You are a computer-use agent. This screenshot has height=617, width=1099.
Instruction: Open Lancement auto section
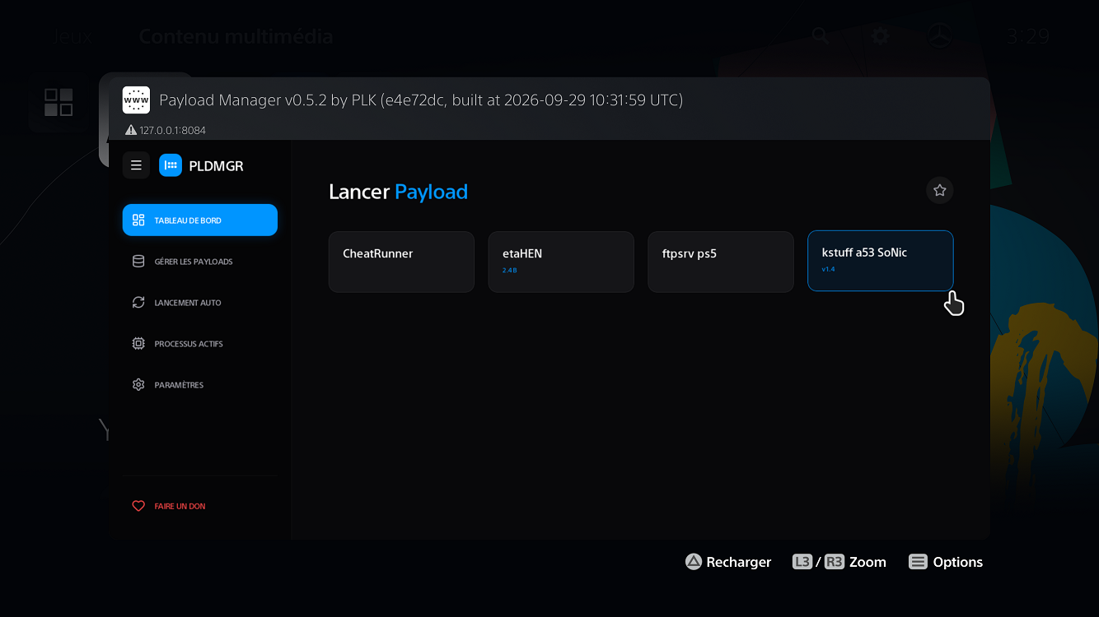pyautogui.click(x=200, y=303)
